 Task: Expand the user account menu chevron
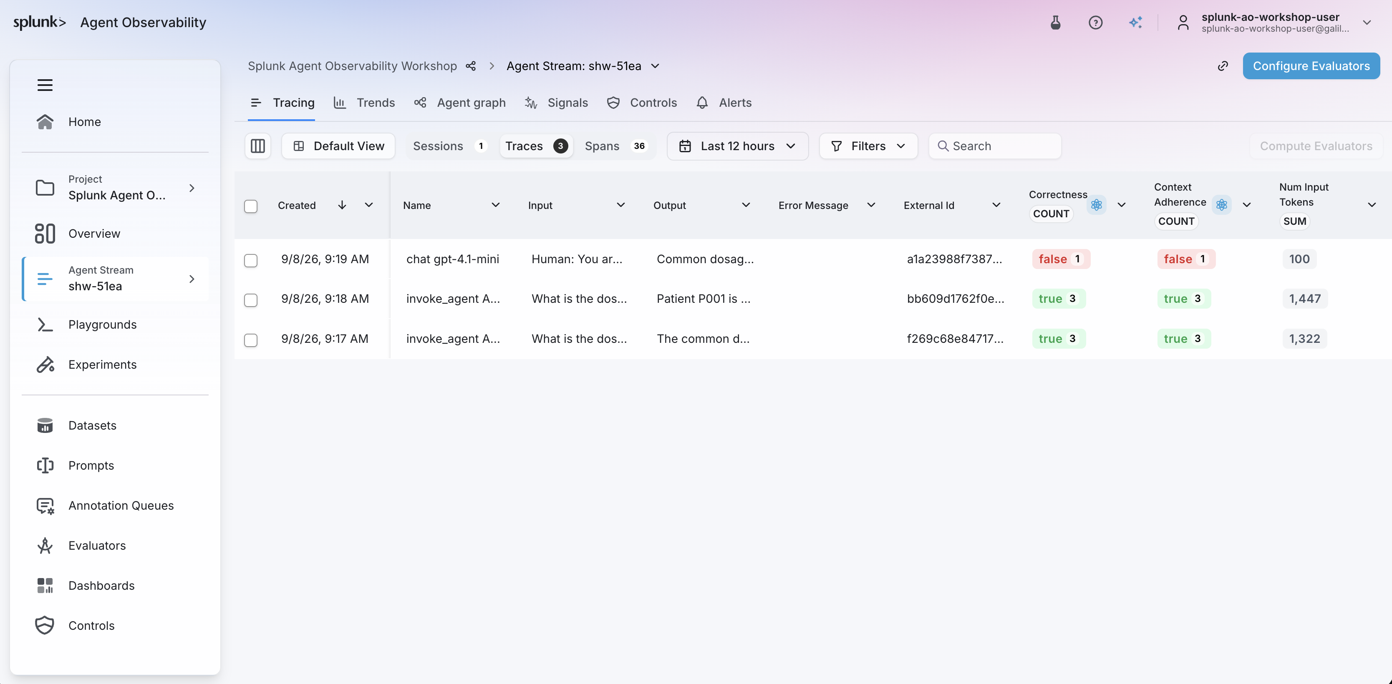1367,23
